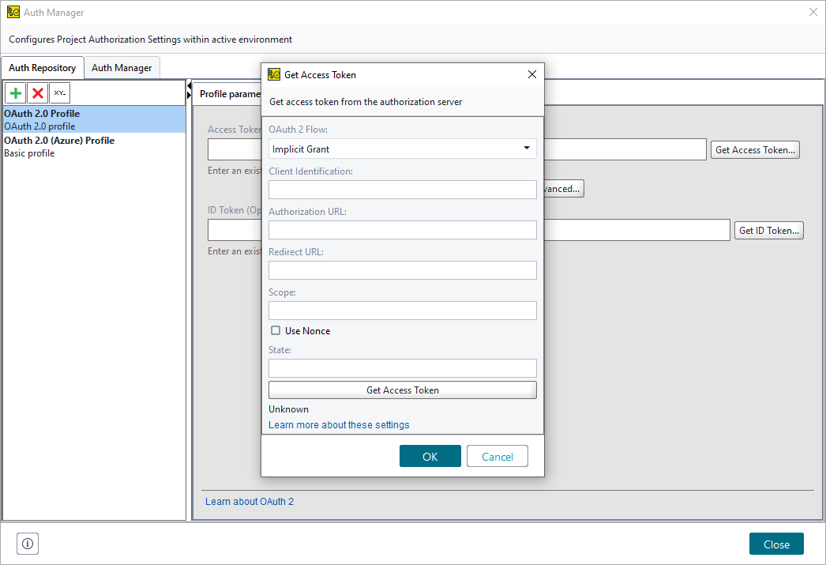Click the Get Access Token dialog icon

[274, 74]
